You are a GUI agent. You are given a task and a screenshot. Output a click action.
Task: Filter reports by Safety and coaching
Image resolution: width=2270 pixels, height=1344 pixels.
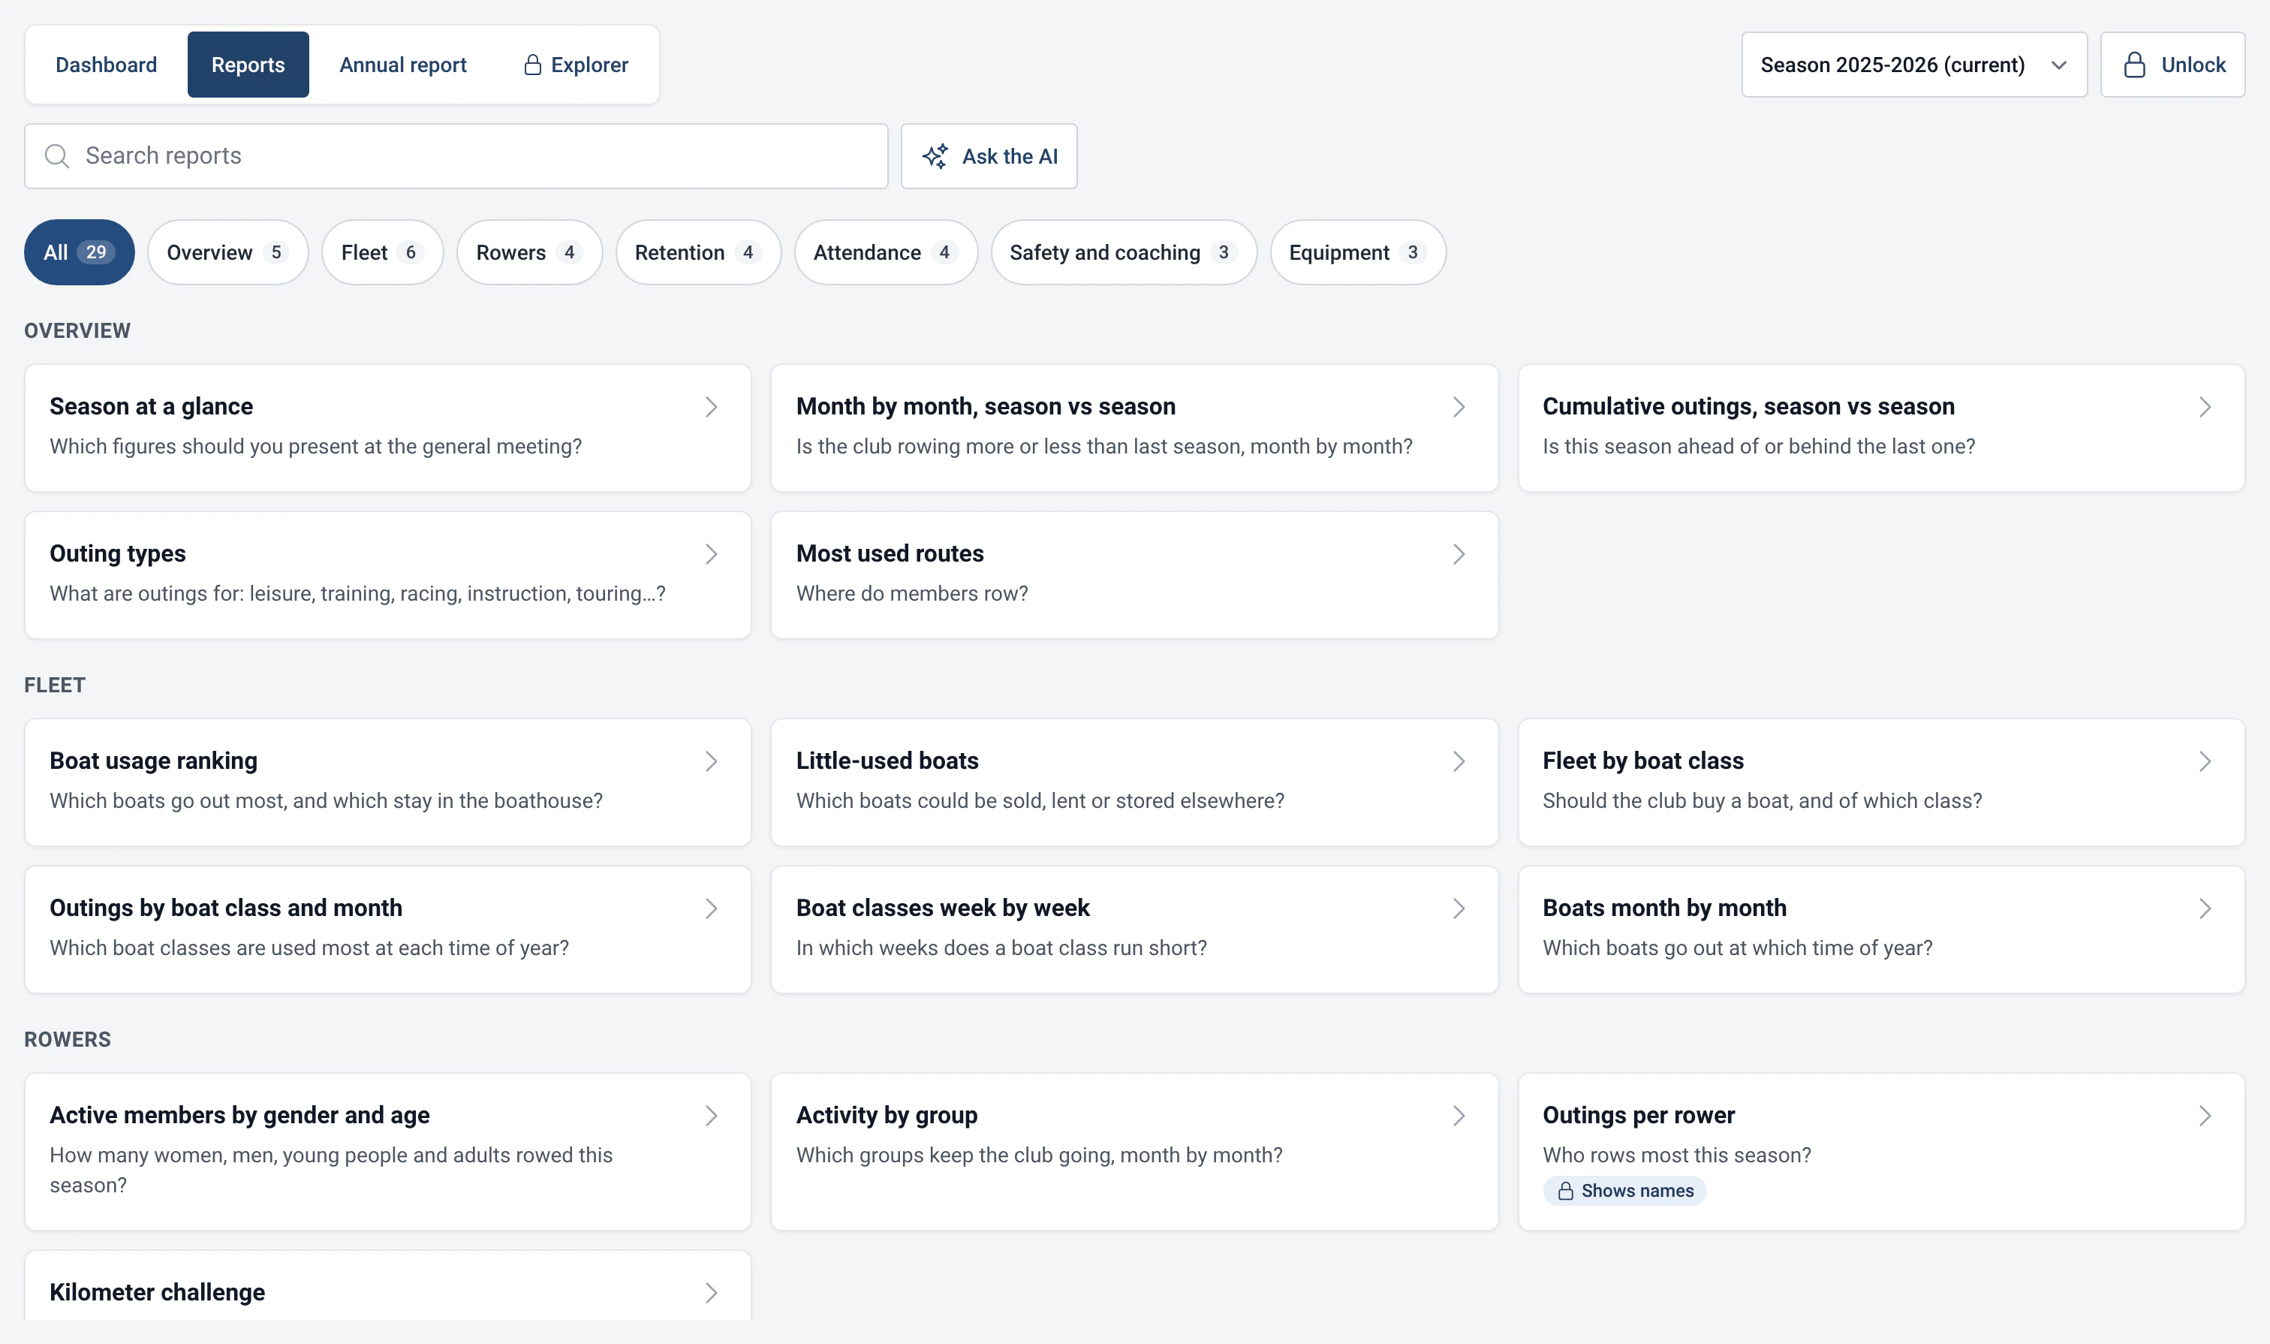1124,252
